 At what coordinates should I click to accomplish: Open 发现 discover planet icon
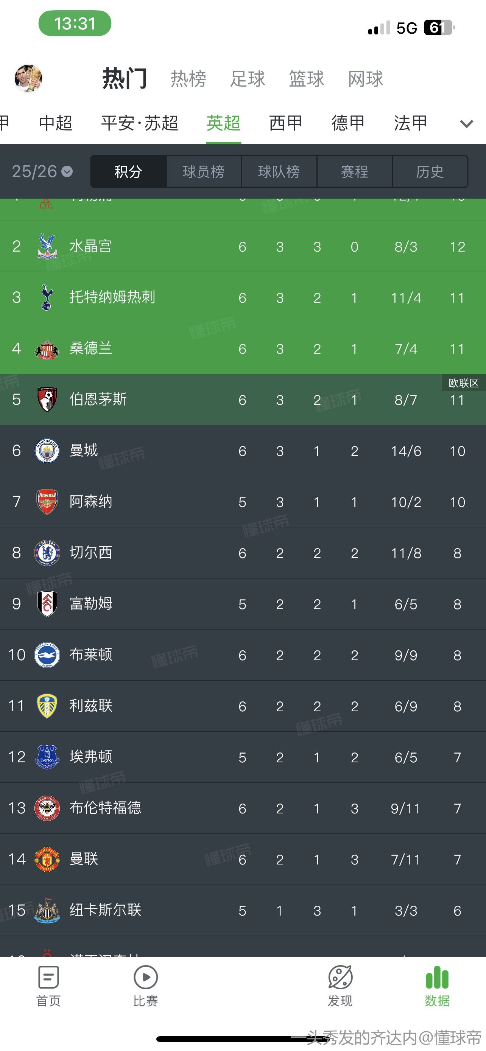340,977
